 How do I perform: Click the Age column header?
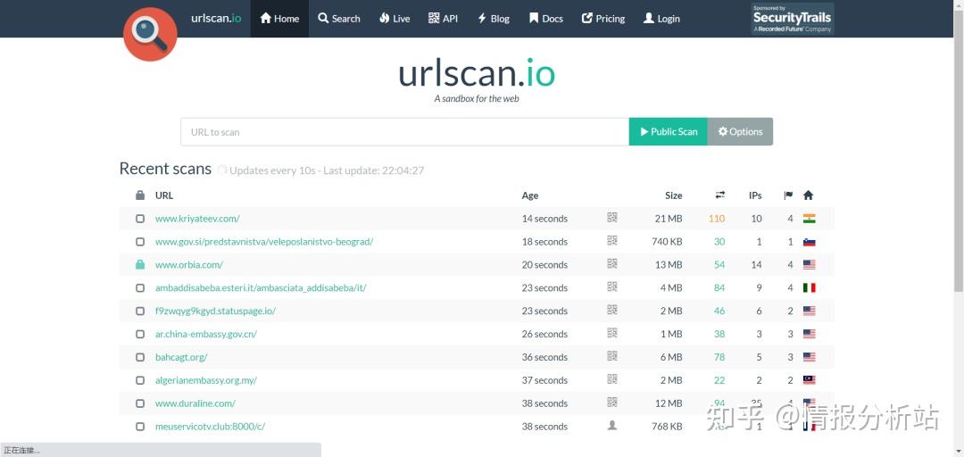pos(530,195)
